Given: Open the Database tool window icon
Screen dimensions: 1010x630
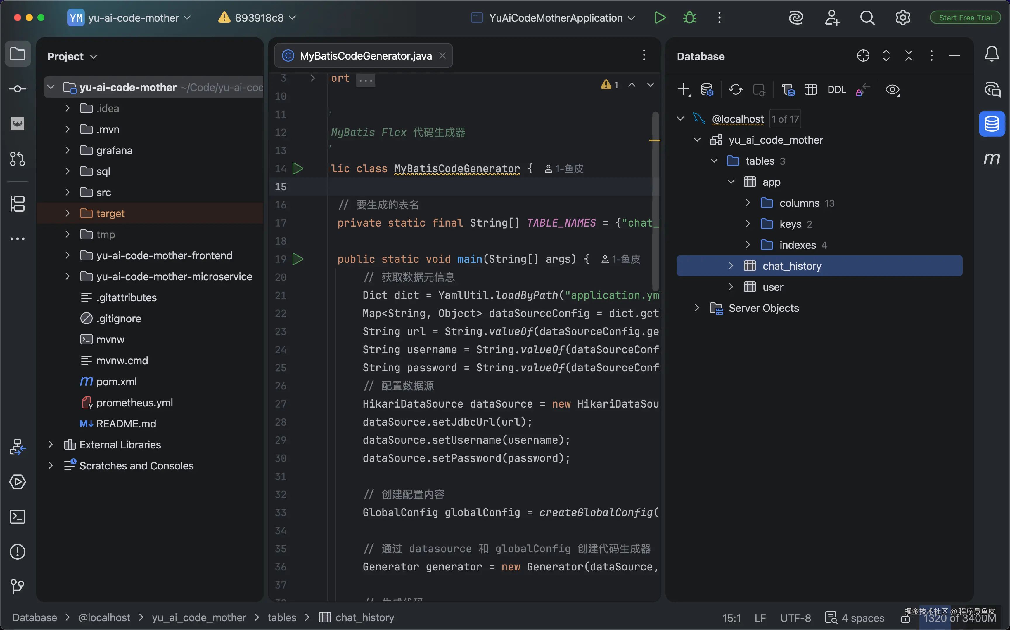Looking at the screenshot, I should tap(991, 124).
